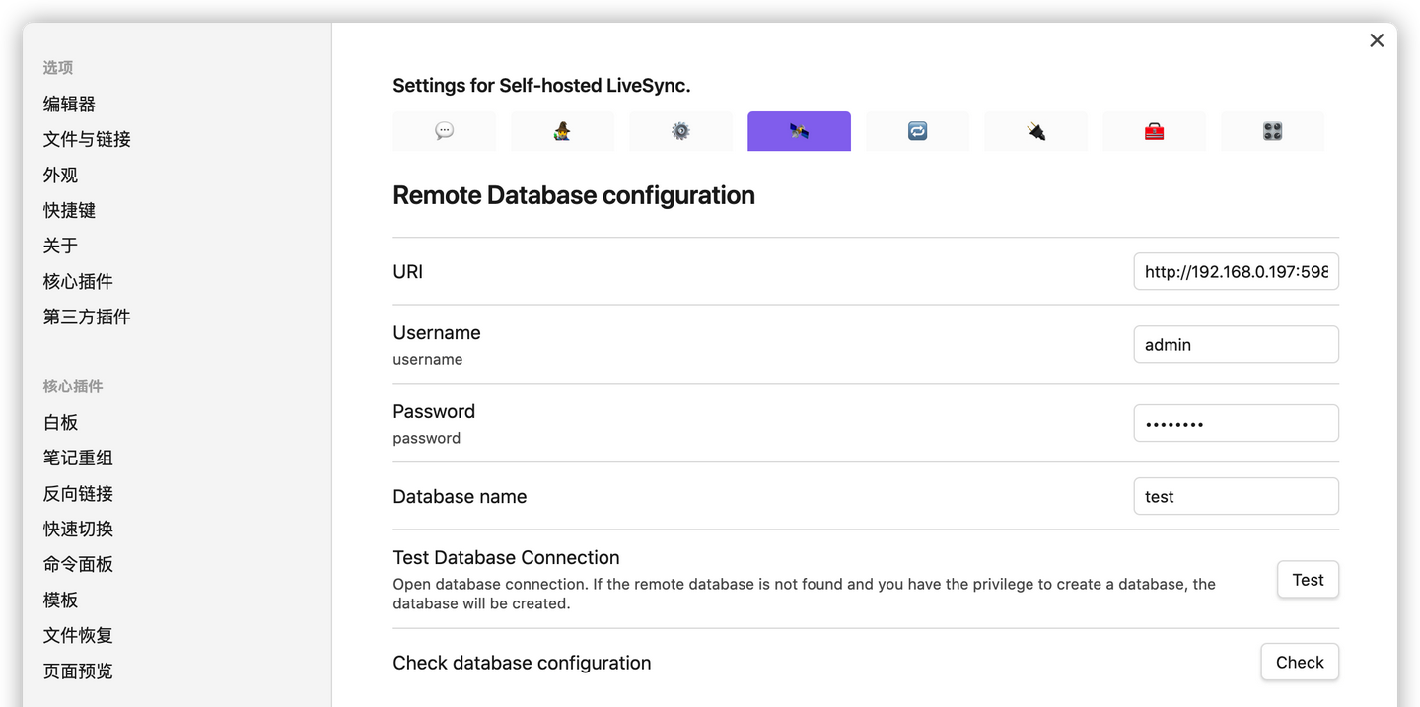Click the Database name text box
The width and height of the screenshot is (1420, 707).
pyautogui.click(x=1236, y=497)
